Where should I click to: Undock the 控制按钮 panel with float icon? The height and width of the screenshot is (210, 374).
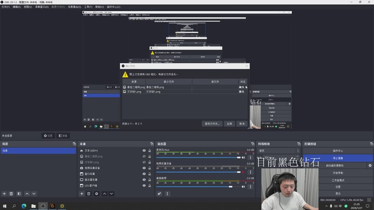click(371, 144)
